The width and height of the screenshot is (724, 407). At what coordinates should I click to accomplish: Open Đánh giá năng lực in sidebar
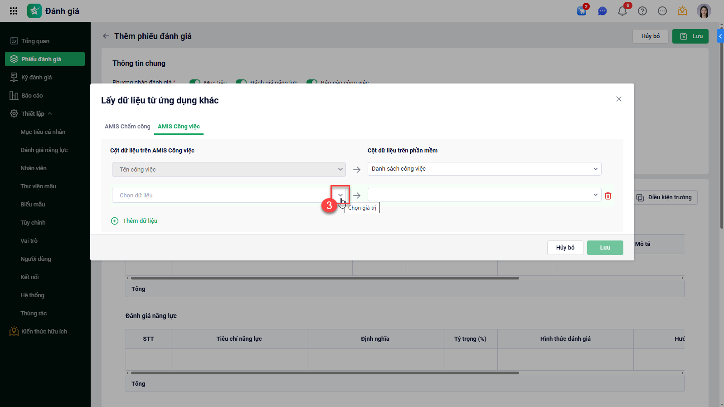[44, 150]
